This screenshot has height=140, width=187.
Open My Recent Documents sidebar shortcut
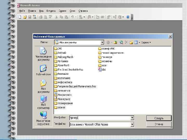coord(43,54)
